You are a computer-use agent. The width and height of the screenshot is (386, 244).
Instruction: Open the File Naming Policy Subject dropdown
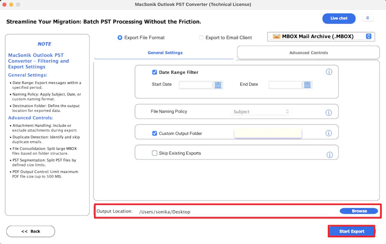pyautogui.click(x=260, y=112)
